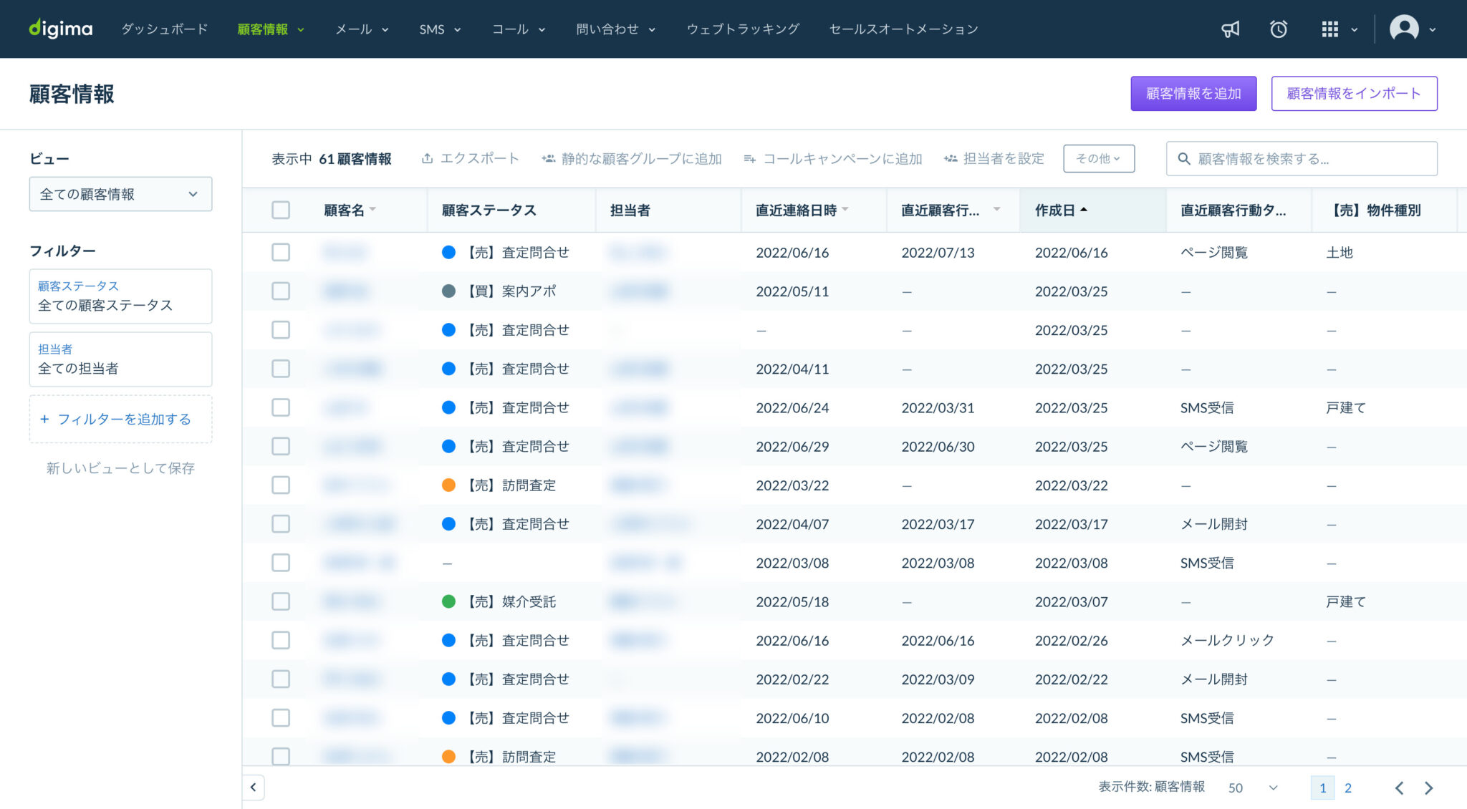Click the 顧客情報を追加 button
This screenshot has height=809, width=1467.
[x=1193, y=93]
